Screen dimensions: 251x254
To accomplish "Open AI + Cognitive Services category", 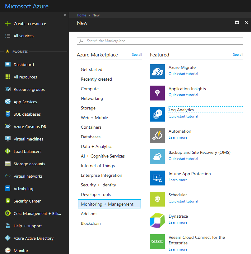I will (103, 156).
